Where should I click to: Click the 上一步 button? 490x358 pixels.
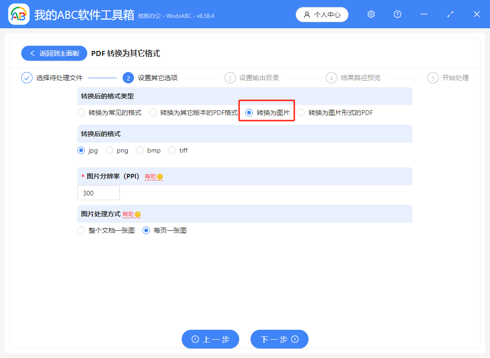click(210, 339)
